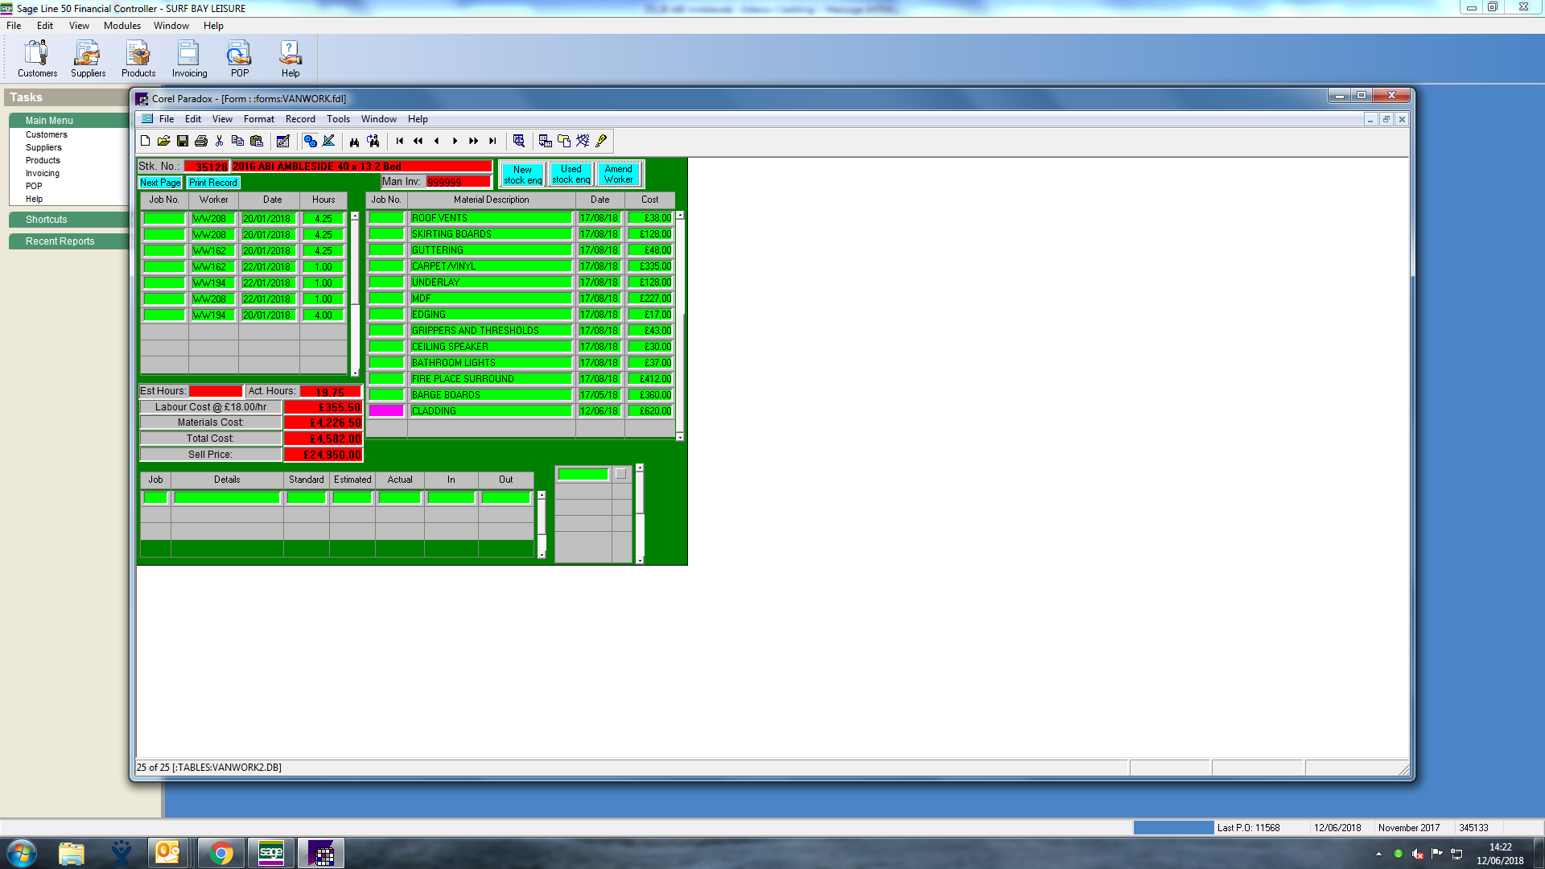Open the Modules menu in Sage

[122, 26]
